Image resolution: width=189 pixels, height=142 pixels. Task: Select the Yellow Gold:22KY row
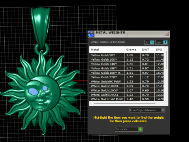click(x=126, y=77)
